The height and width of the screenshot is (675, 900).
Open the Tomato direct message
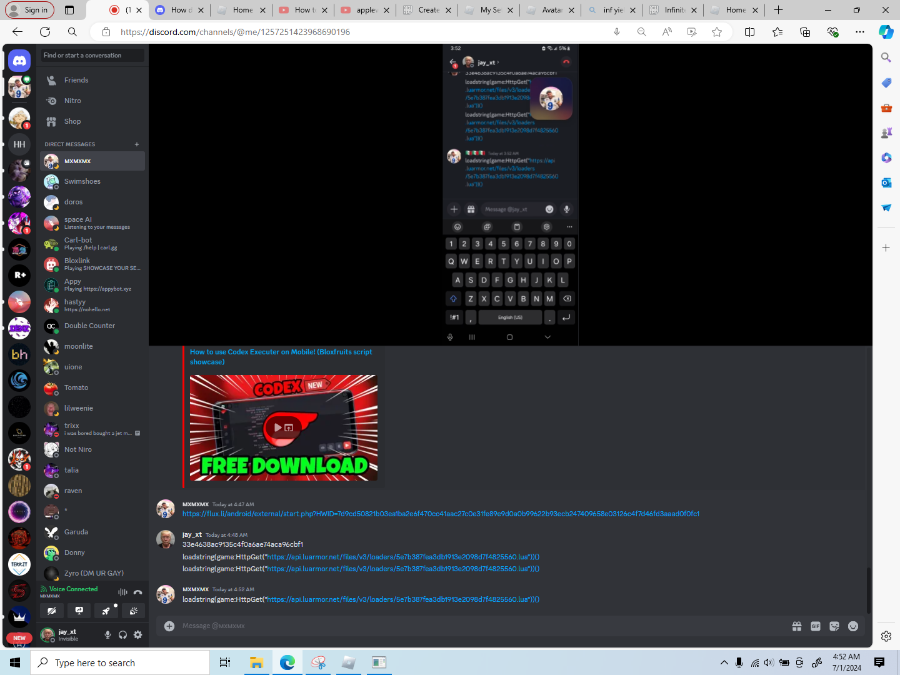click(92, 387)
